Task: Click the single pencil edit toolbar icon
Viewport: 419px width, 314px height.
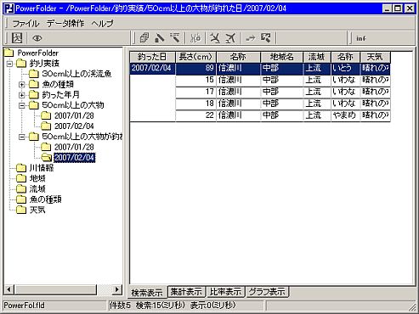Action: 160,38
